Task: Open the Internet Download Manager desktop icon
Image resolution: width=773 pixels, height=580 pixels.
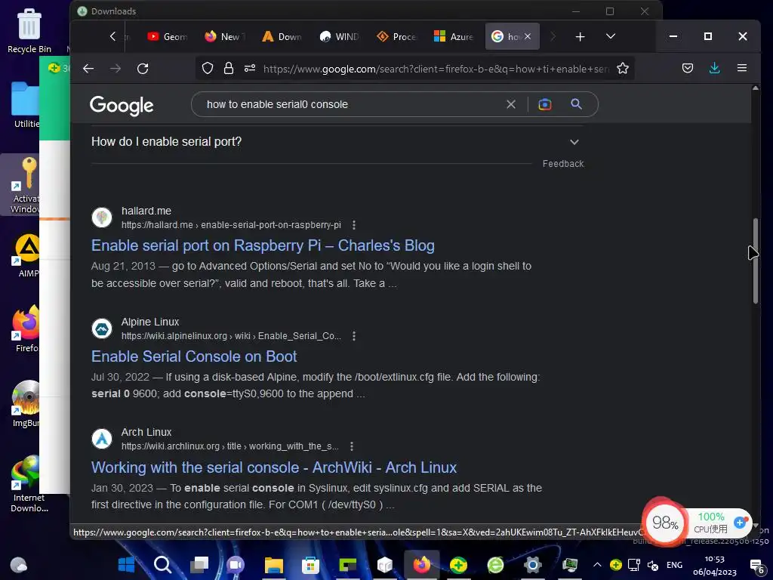Action: 29,484
